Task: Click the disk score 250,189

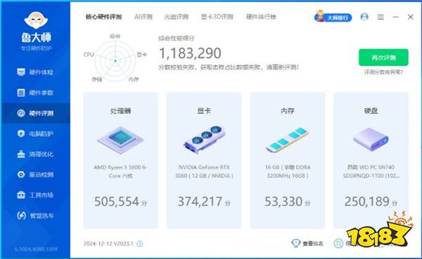Action: [x=367, y=201]
